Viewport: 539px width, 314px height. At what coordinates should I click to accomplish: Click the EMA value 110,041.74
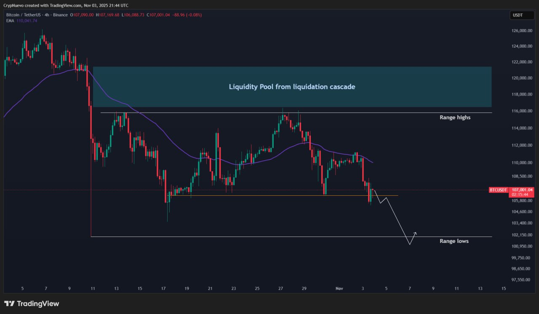click(x=27, y=21)
